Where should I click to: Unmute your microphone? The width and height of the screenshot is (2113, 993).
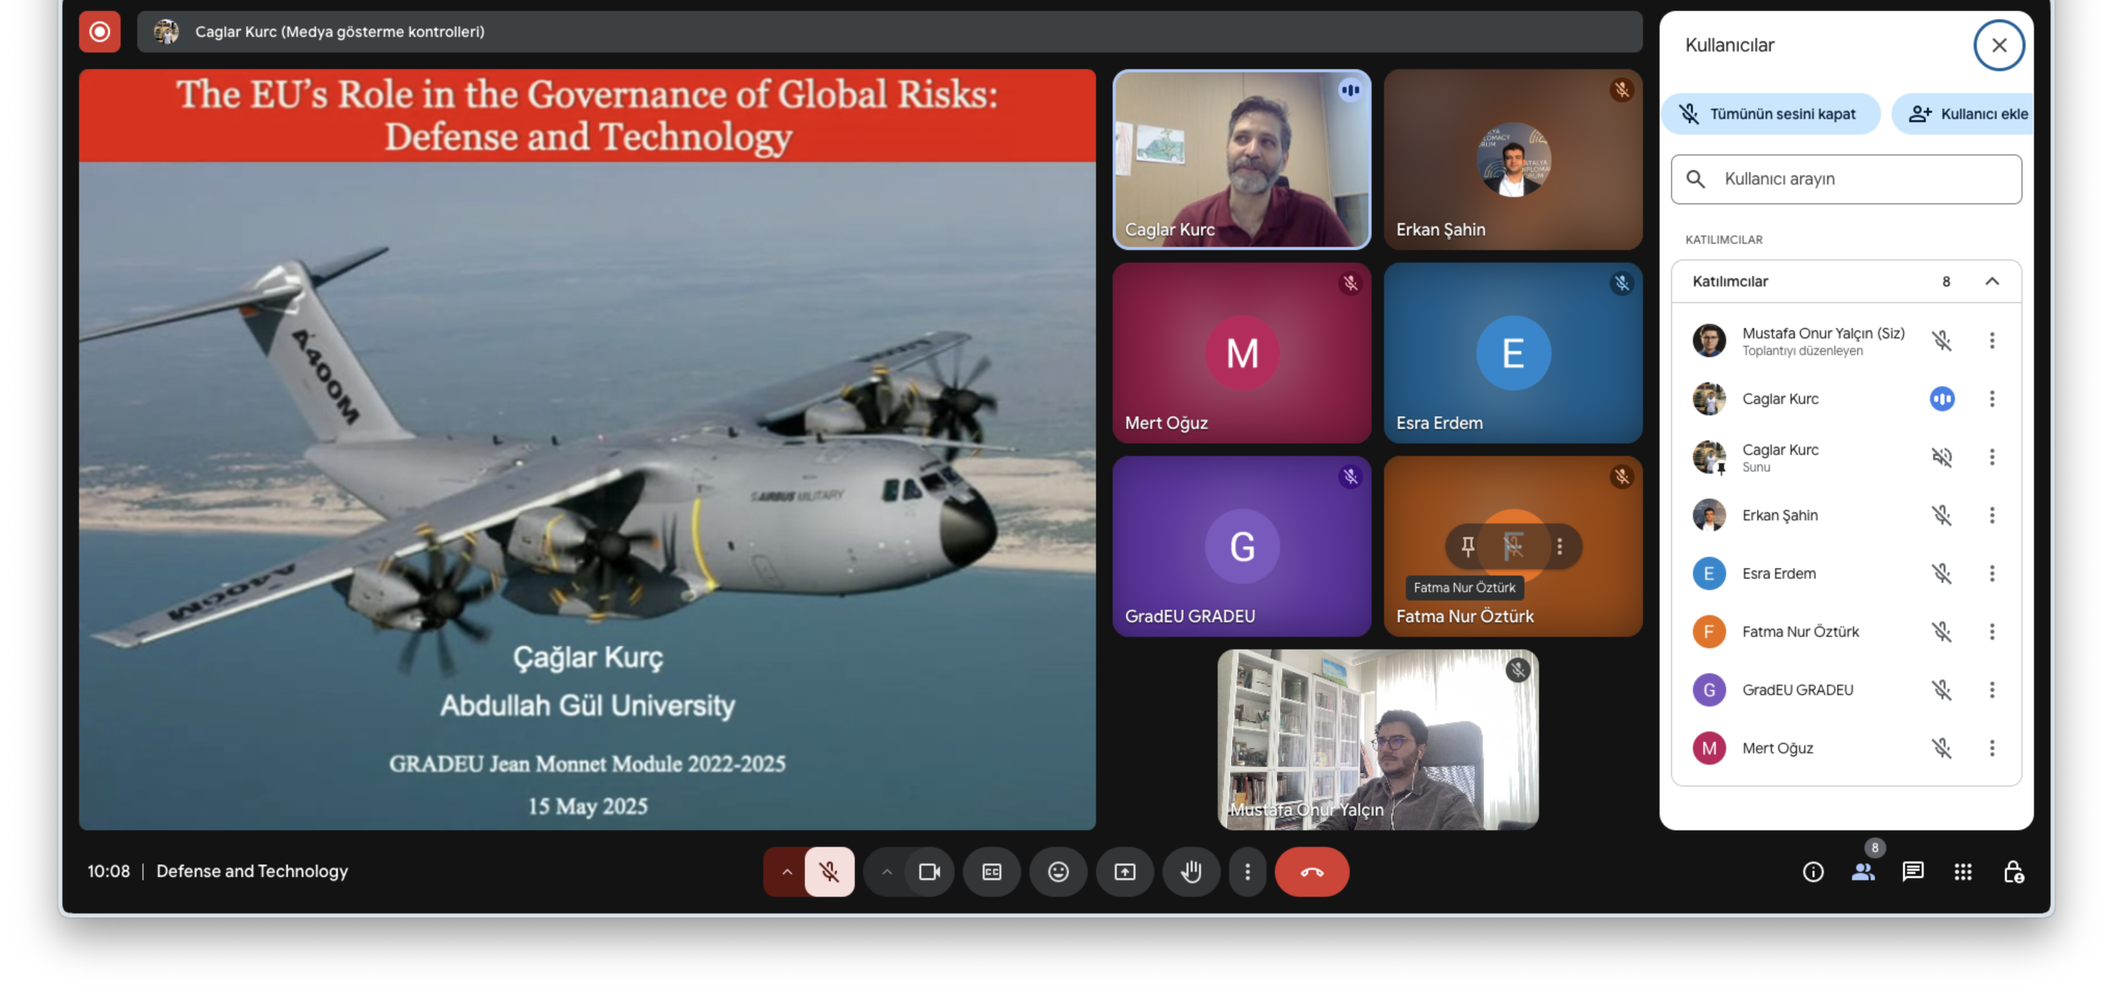coord(828,872)
